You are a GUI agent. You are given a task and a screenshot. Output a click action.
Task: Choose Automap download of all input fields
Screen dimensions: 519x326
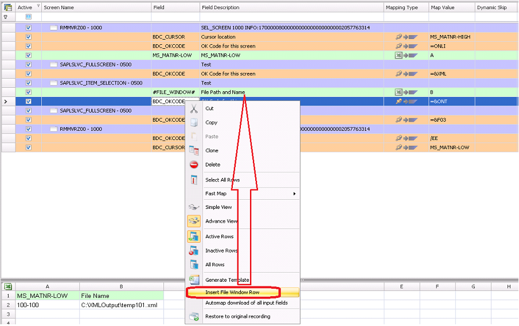(246, 302)
